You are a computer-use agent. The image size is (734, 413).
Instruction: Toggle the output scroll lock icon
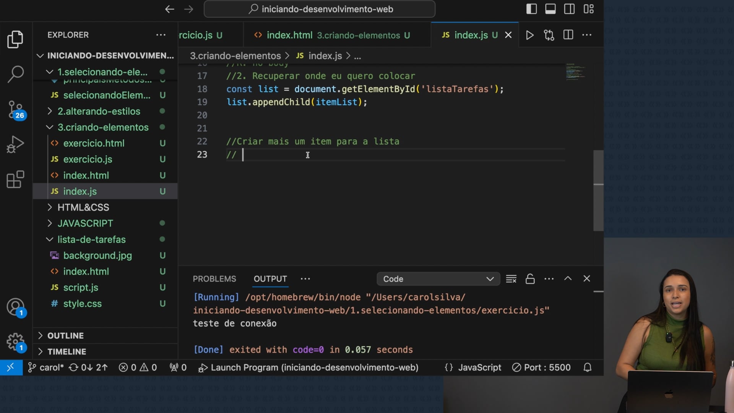[530, 279]
